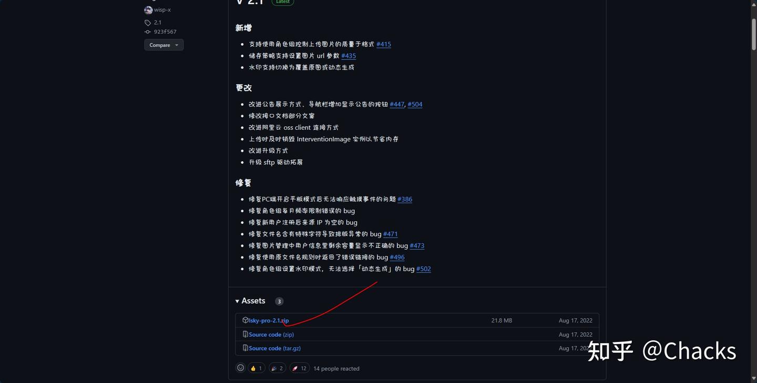Open issue #502 link
The width and height of the screenshot is (757, 383).
(x=424, y=268)
